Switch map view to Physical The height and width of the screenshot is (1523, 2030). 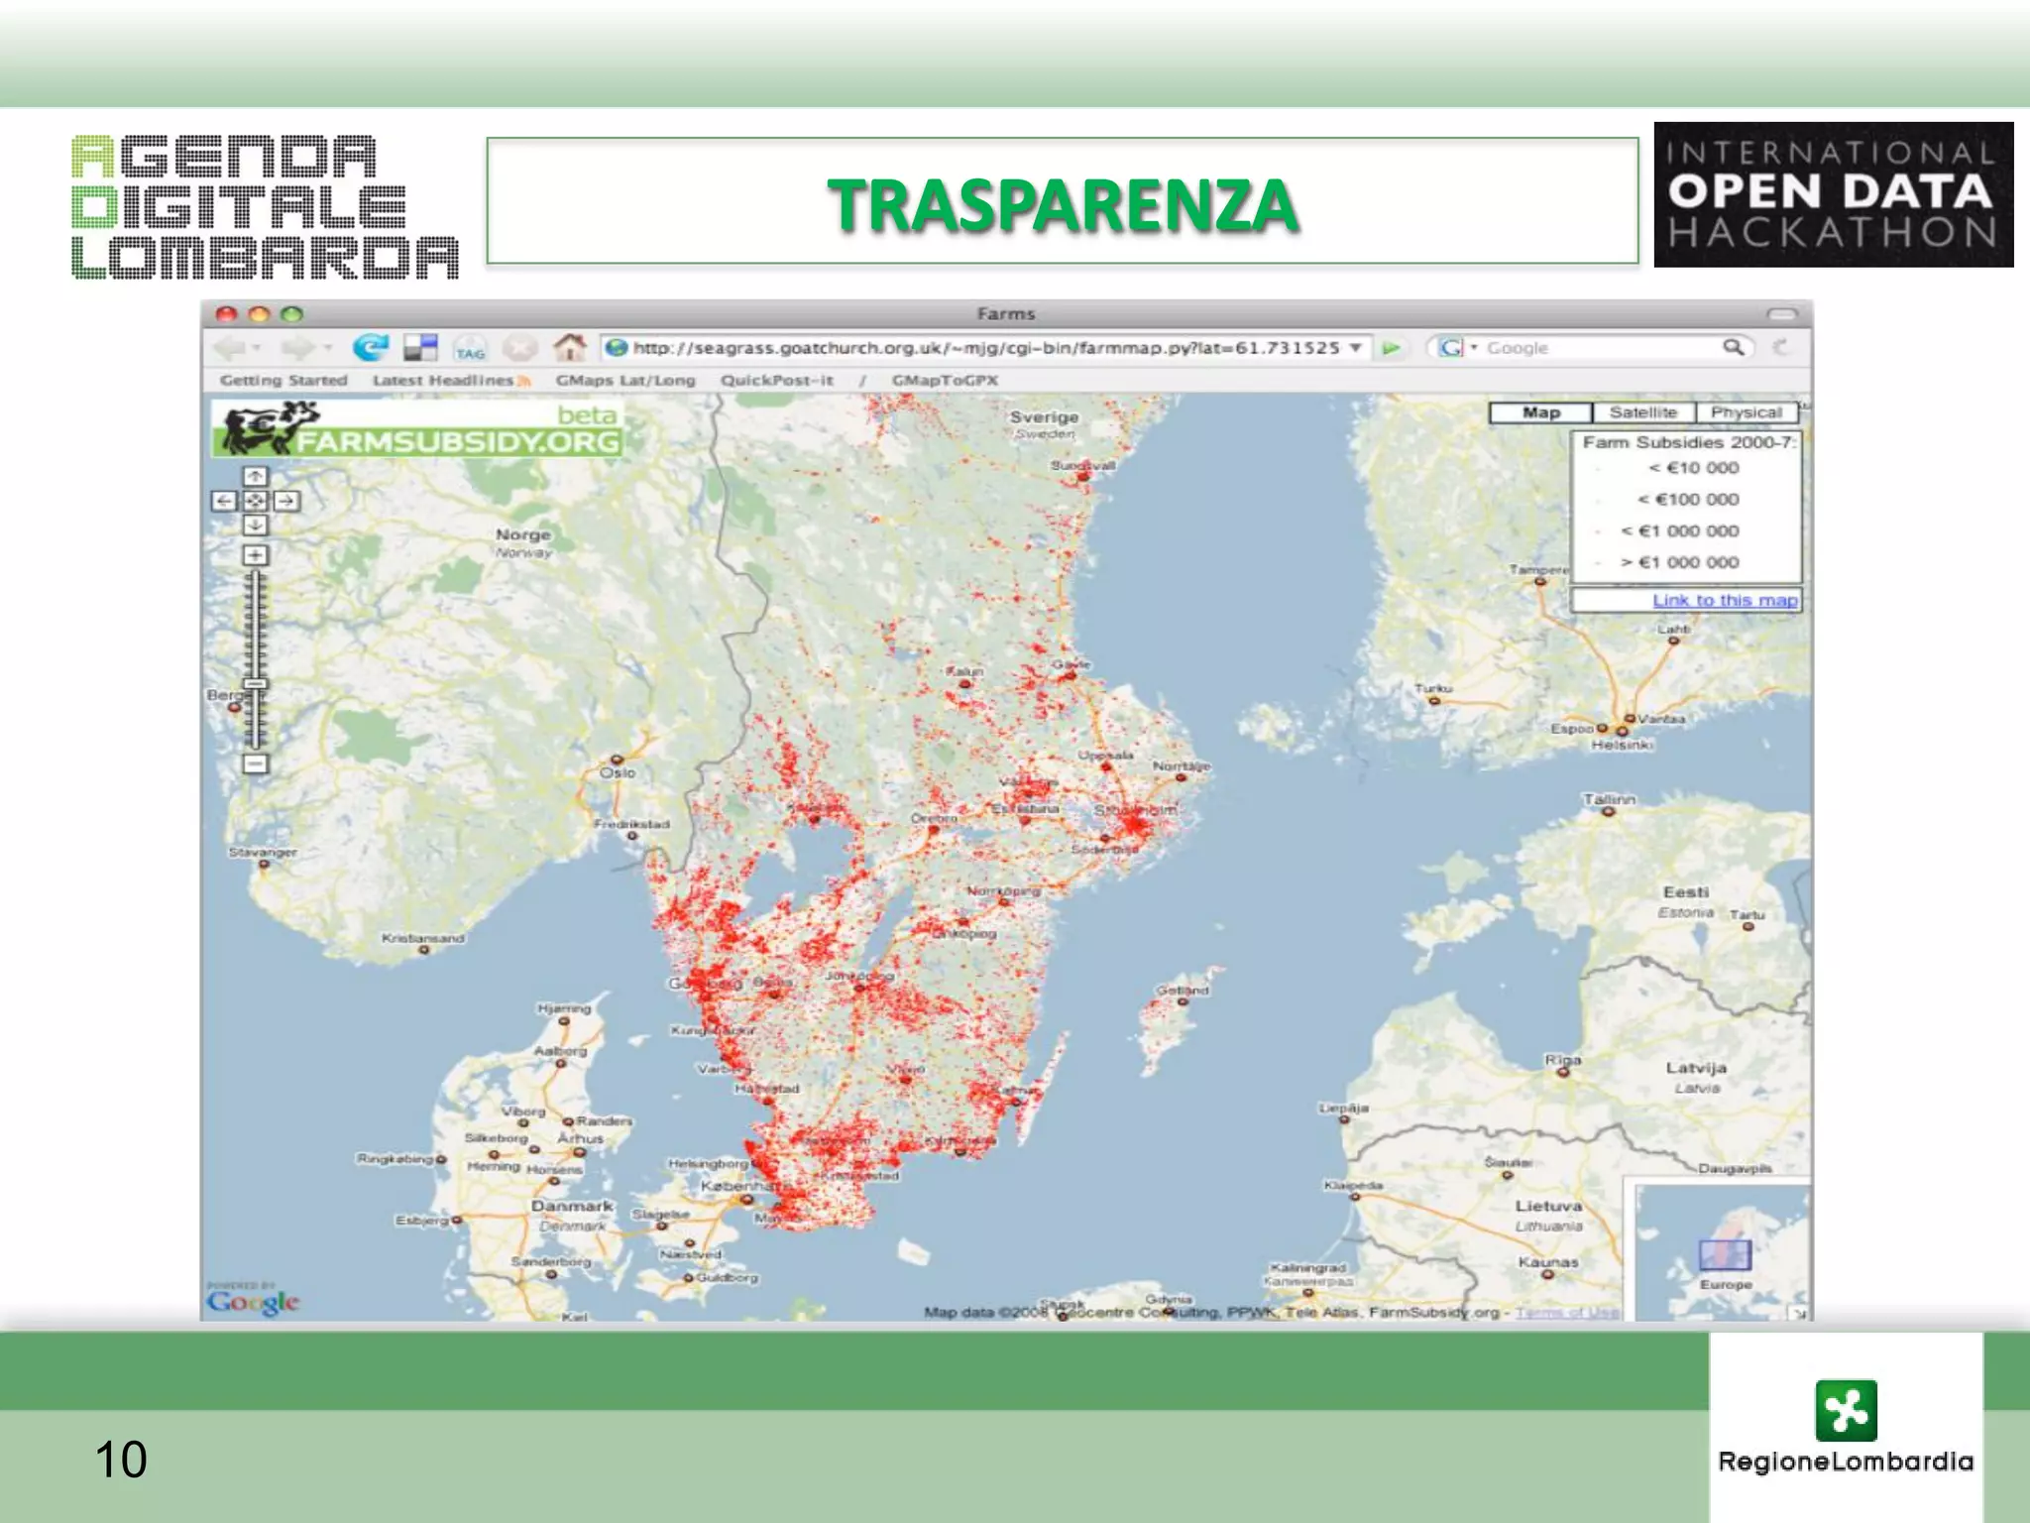(x=1746, y=412)
